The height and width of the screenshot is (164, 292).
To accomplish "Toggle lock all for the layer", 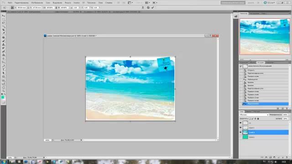I will (258, 118).
